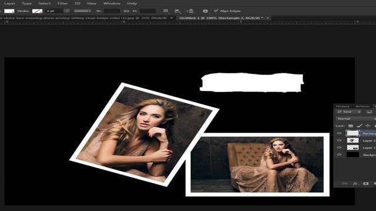Switch to the History panel tab
This screenshot has height=211, width=376.
[x=343, y=106]
